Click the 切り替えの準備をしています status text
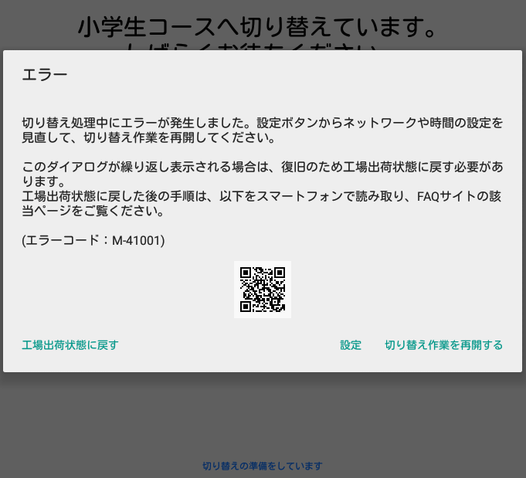 [263, 466]
